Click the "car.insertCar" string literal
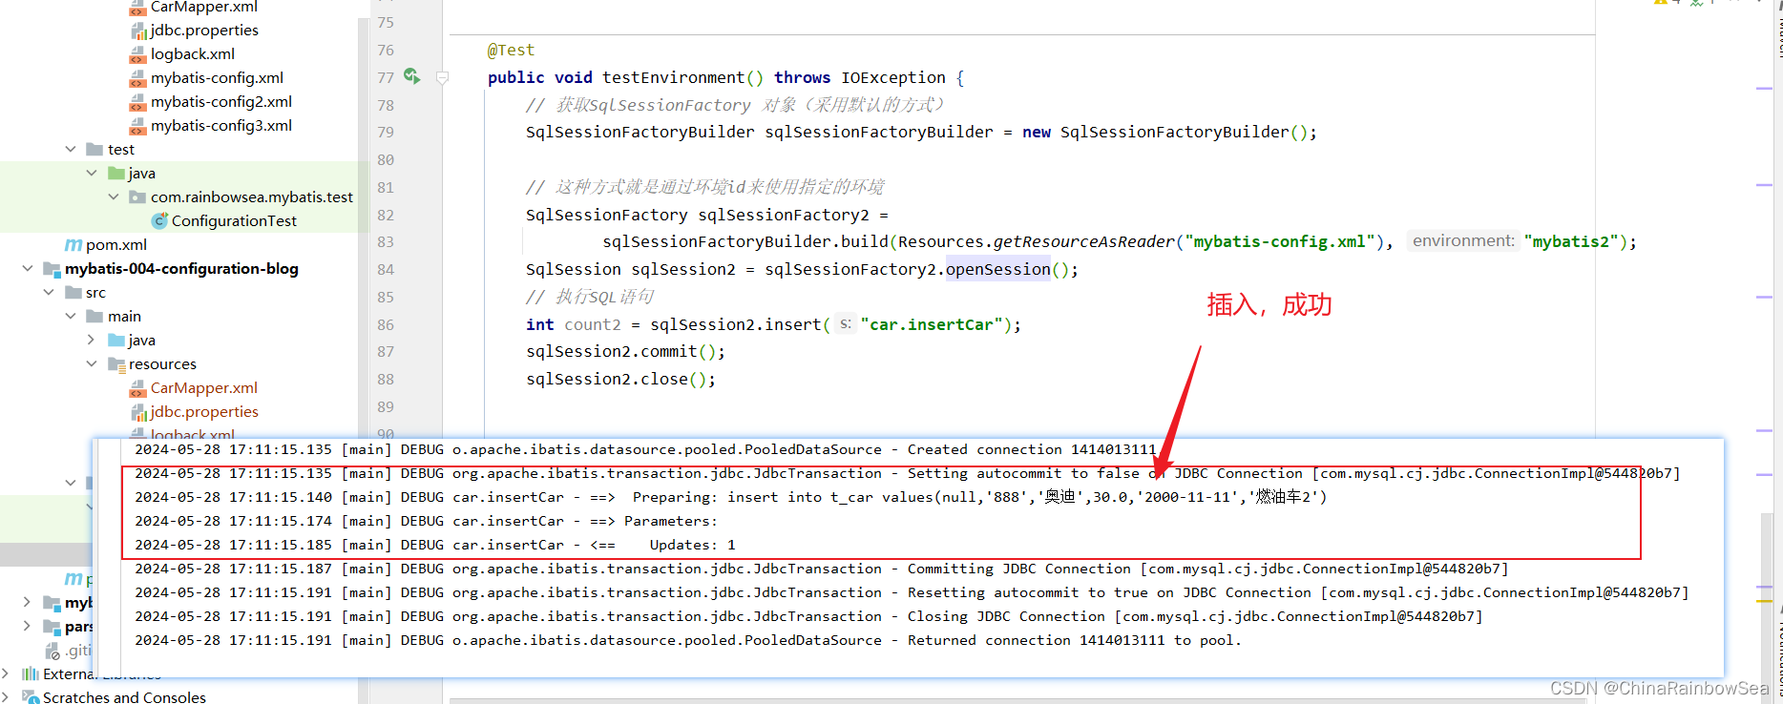The width and height of the screenshot is (1783, 704). click(x=931, y=325)
